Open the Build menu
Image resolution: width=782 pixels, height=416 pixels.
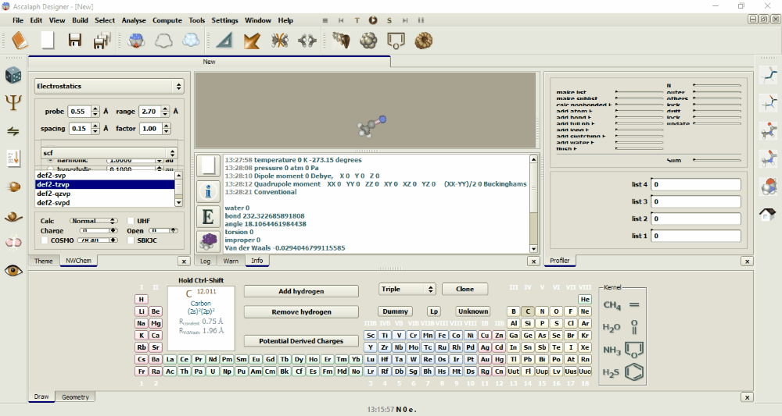pyautogui.click(x=80, y=20)
